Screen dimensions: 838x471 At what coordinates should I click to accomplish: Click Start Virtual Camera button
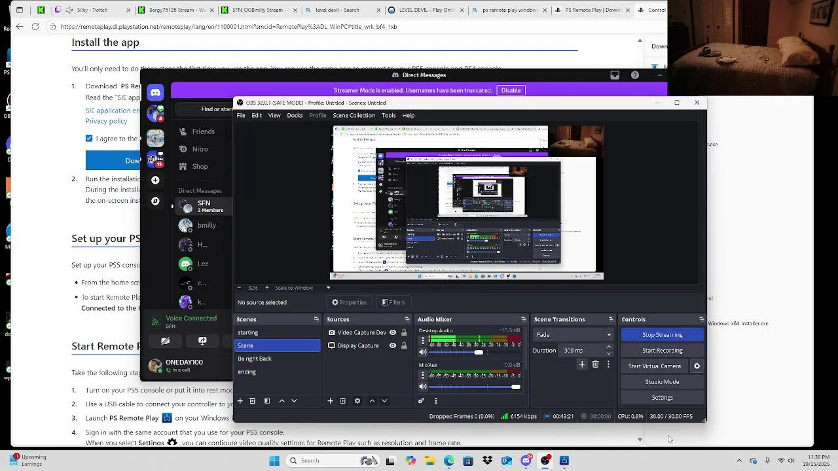click(655, 366)
